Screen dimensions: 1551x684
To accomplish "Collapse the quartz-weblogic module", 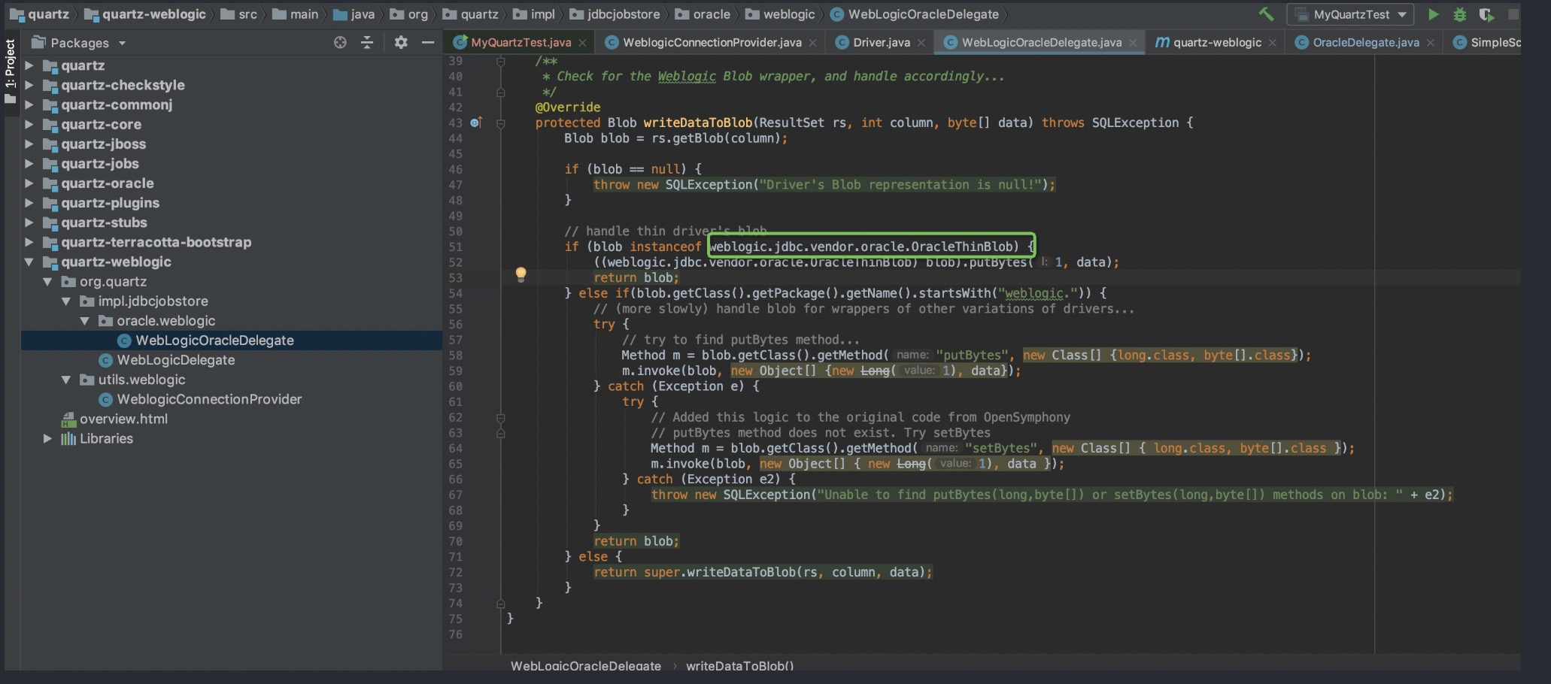I will coord(29,262).
